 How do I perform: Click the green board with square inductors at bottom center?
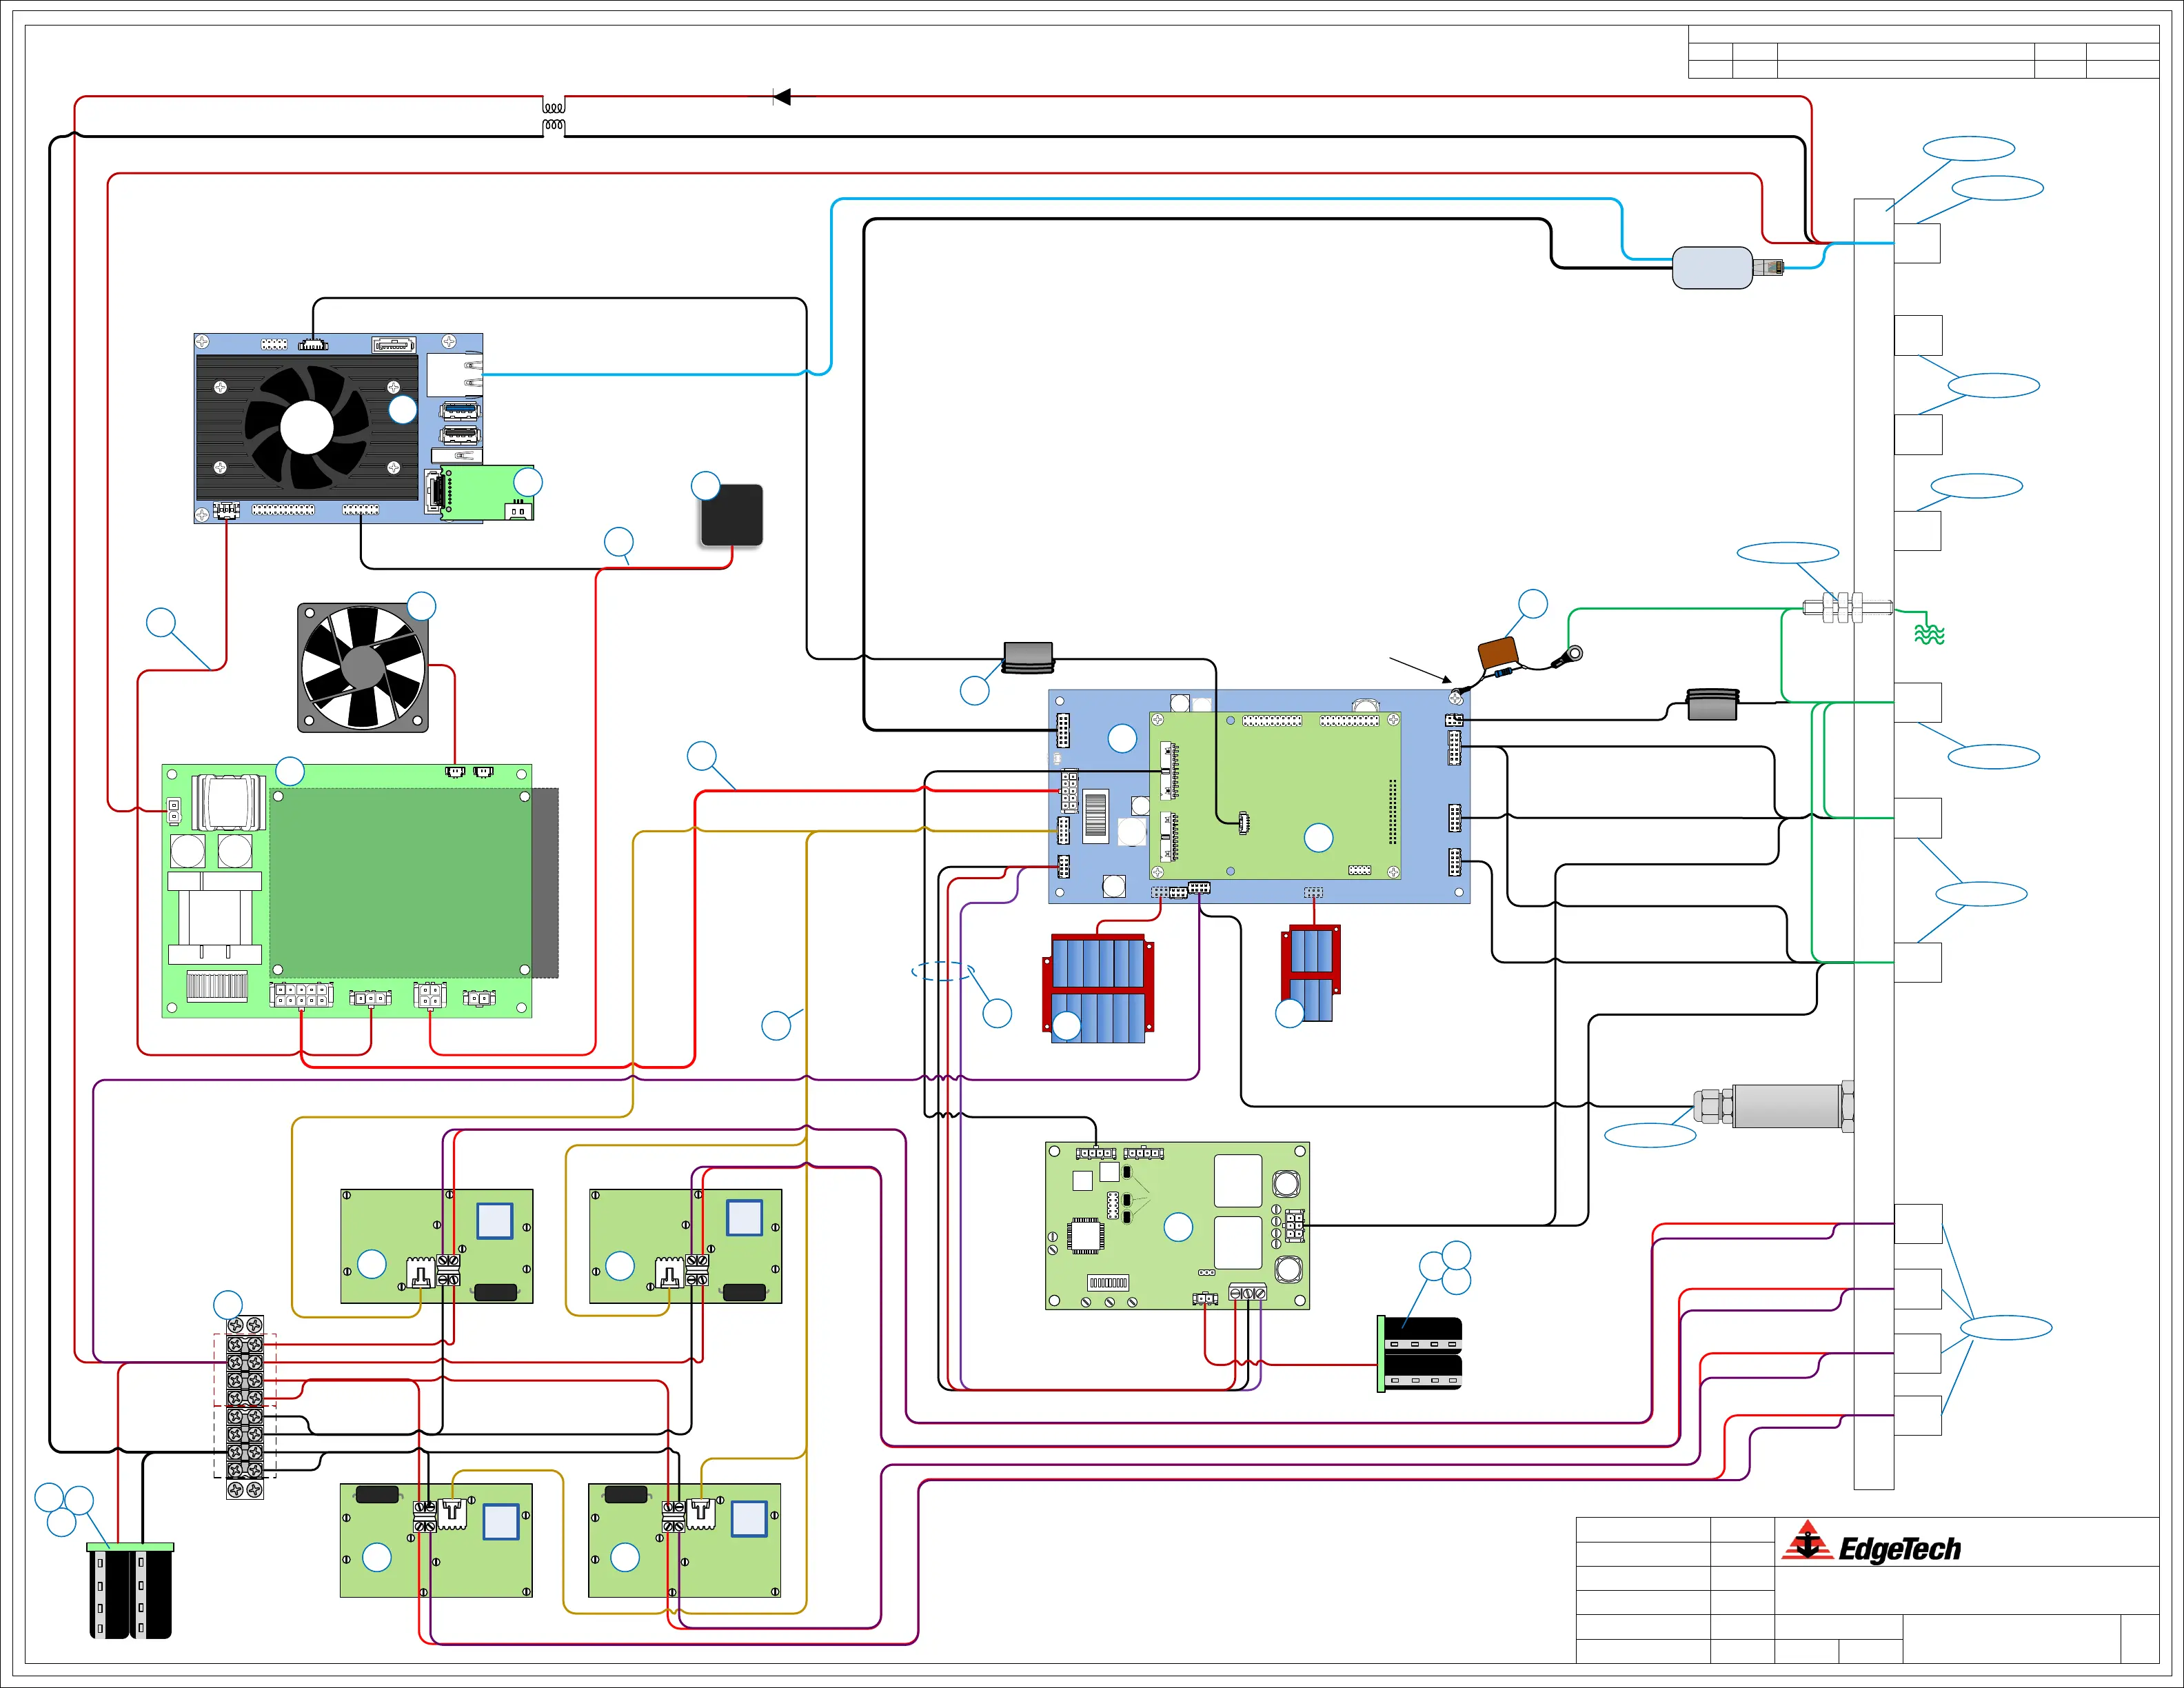pyautogui.click(x=1177, y=1226)
